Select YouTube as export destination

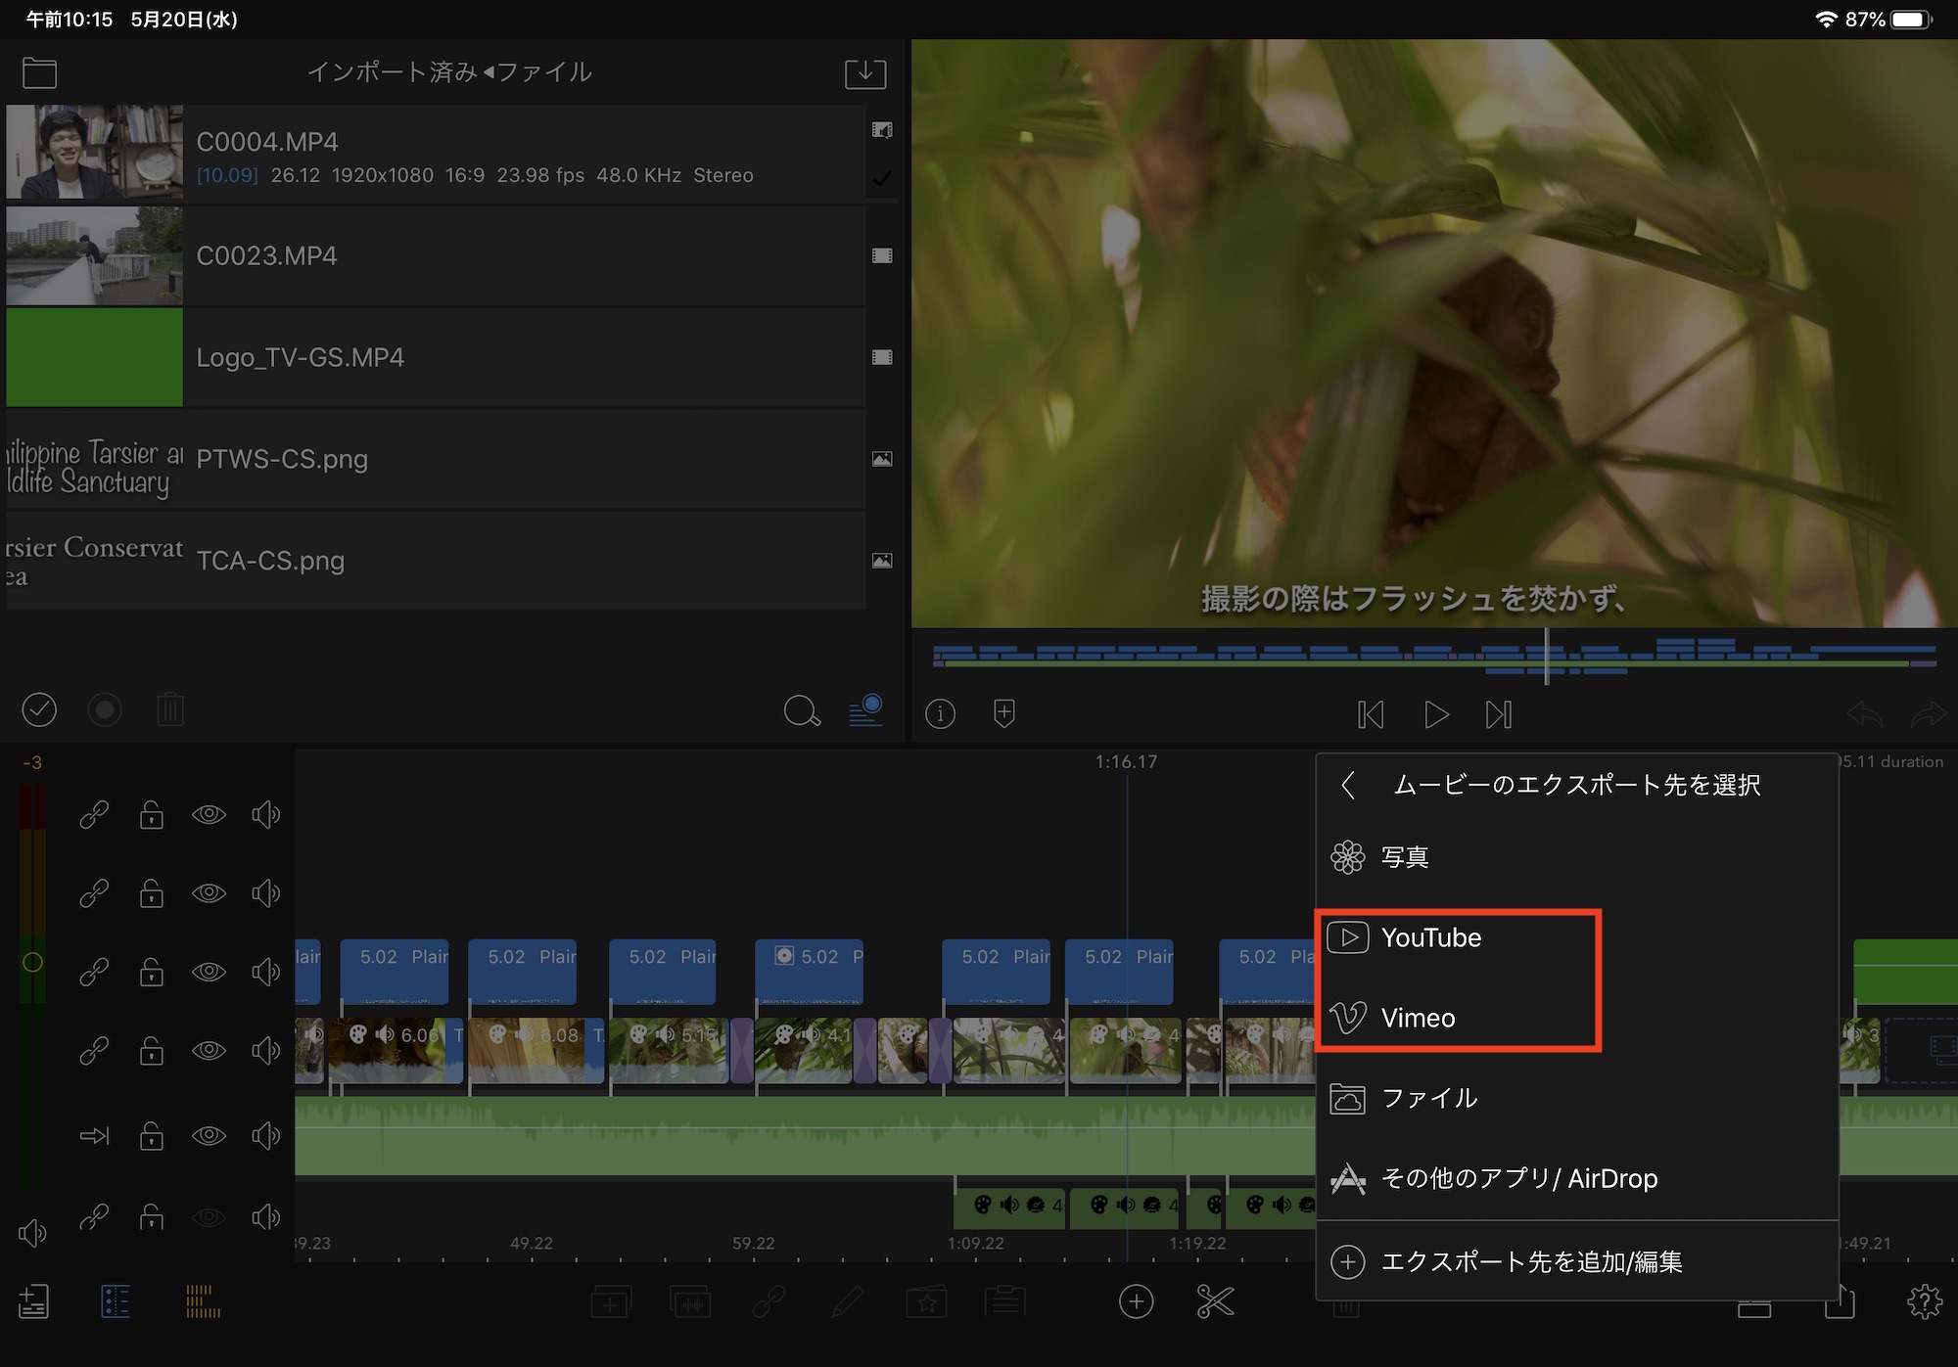click(x=1430, y=937)
